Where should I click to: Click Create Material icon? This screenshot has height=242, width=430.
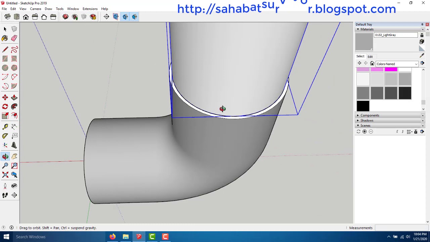(x=422, y=42)
